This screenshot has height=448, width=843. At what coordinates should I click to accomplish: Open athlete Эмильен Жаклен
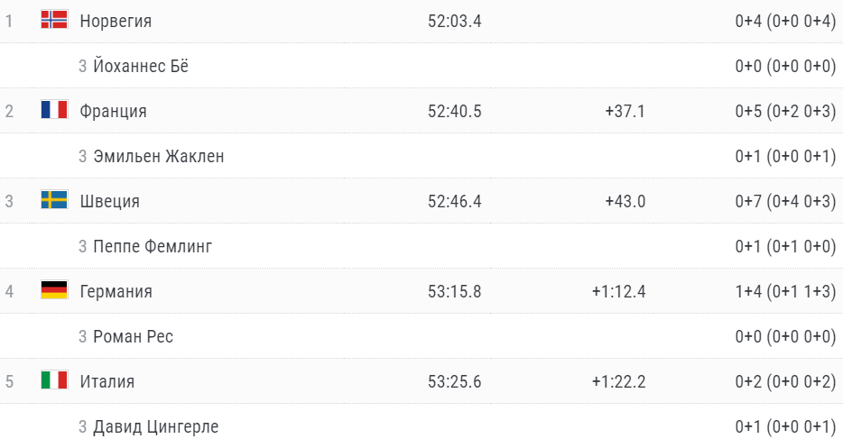tap(158, 156)
